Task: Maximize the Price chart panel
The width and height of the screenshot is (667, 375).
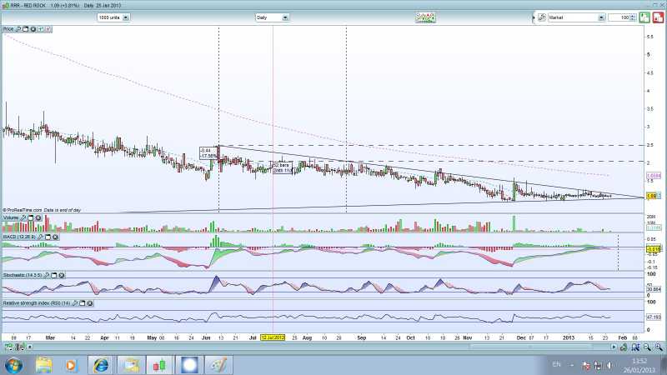Action: tap(25, 29)
